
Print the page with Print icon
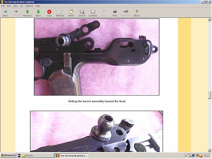115,12
